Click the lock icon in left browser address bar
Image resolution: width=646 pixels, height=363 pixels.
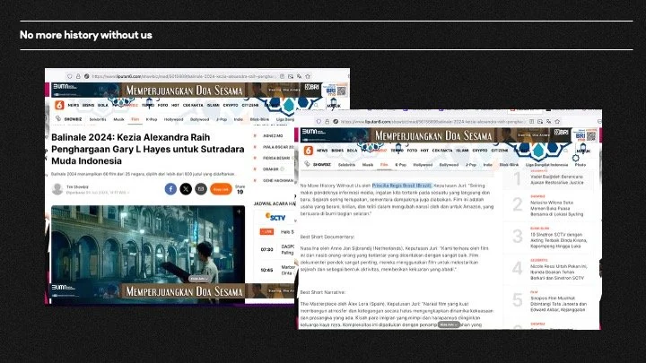tap(78, 76)
